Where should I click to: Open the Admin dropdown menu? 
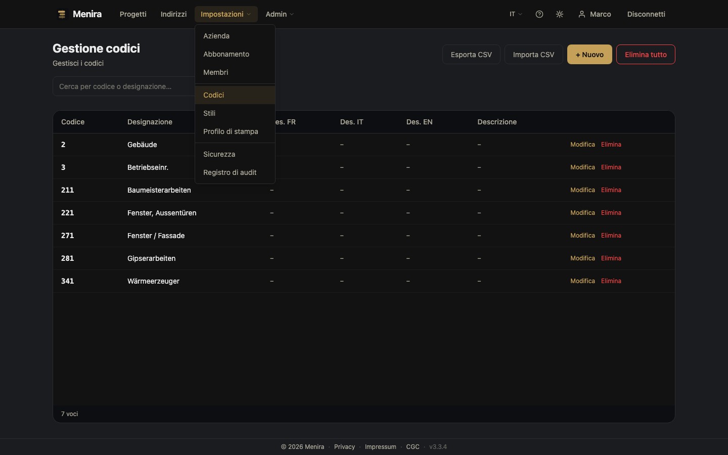point(280,14)
